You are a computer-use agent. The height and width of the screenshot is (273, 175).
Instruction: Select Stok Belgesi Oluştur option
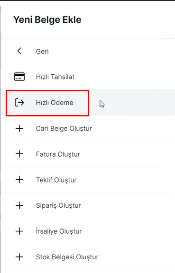[x=67, y=257]
